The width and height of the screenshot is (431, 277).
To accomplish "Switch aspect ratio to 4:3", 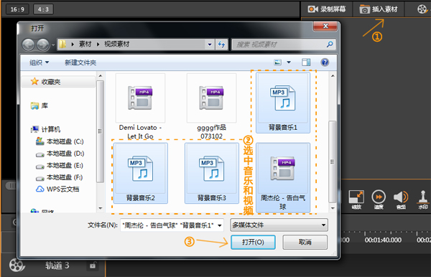I will [43, 9].
